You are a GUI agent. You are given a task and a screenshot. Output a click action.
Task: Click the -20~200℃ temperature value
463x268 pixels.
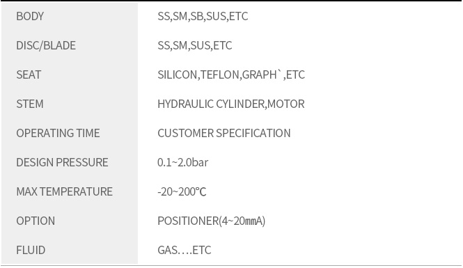click(182, 191)
